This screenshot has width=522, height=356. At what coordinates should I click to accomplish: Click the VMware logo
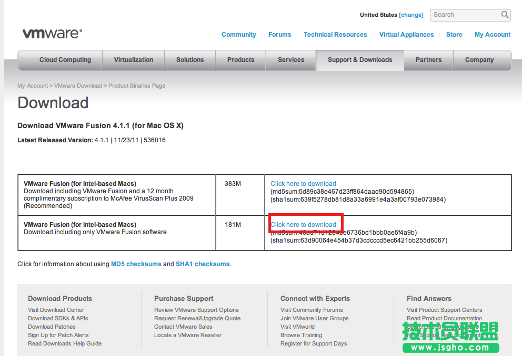tap(52, 33)
